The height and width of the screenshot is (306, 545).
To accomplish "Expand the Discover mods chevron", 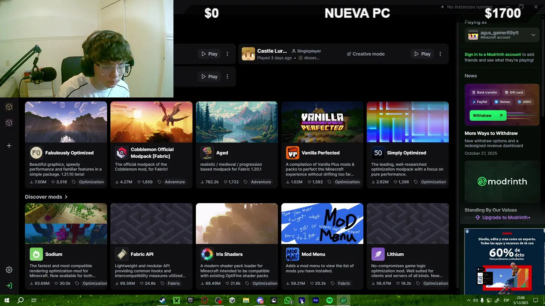I will 66,197.
